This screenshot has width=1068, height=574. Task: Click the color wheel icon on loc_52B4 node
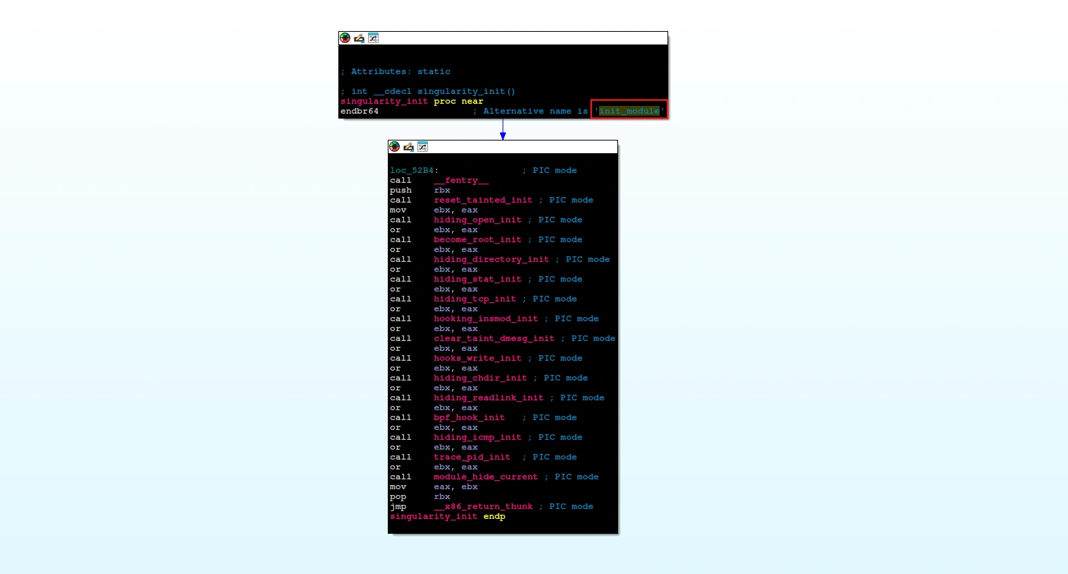(x=393, y=147)
